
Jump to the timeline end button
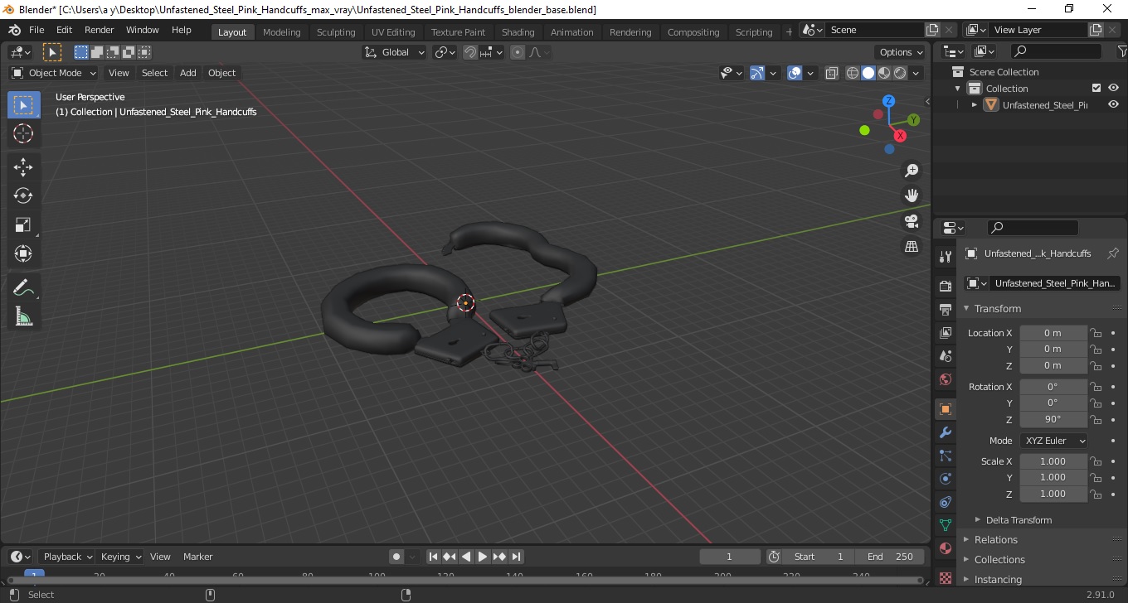tap(516, 557)
